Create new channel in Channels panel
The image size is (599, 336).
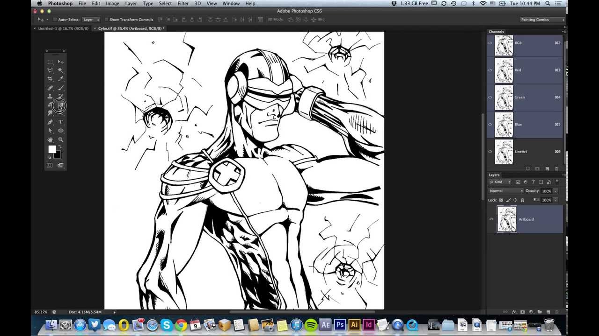coord(547,168)
